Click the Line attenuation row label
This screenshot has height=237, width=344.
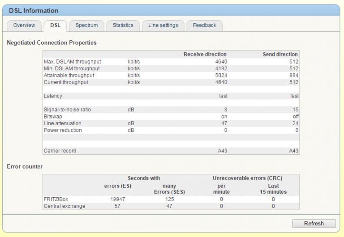click(x=63, y=123)
